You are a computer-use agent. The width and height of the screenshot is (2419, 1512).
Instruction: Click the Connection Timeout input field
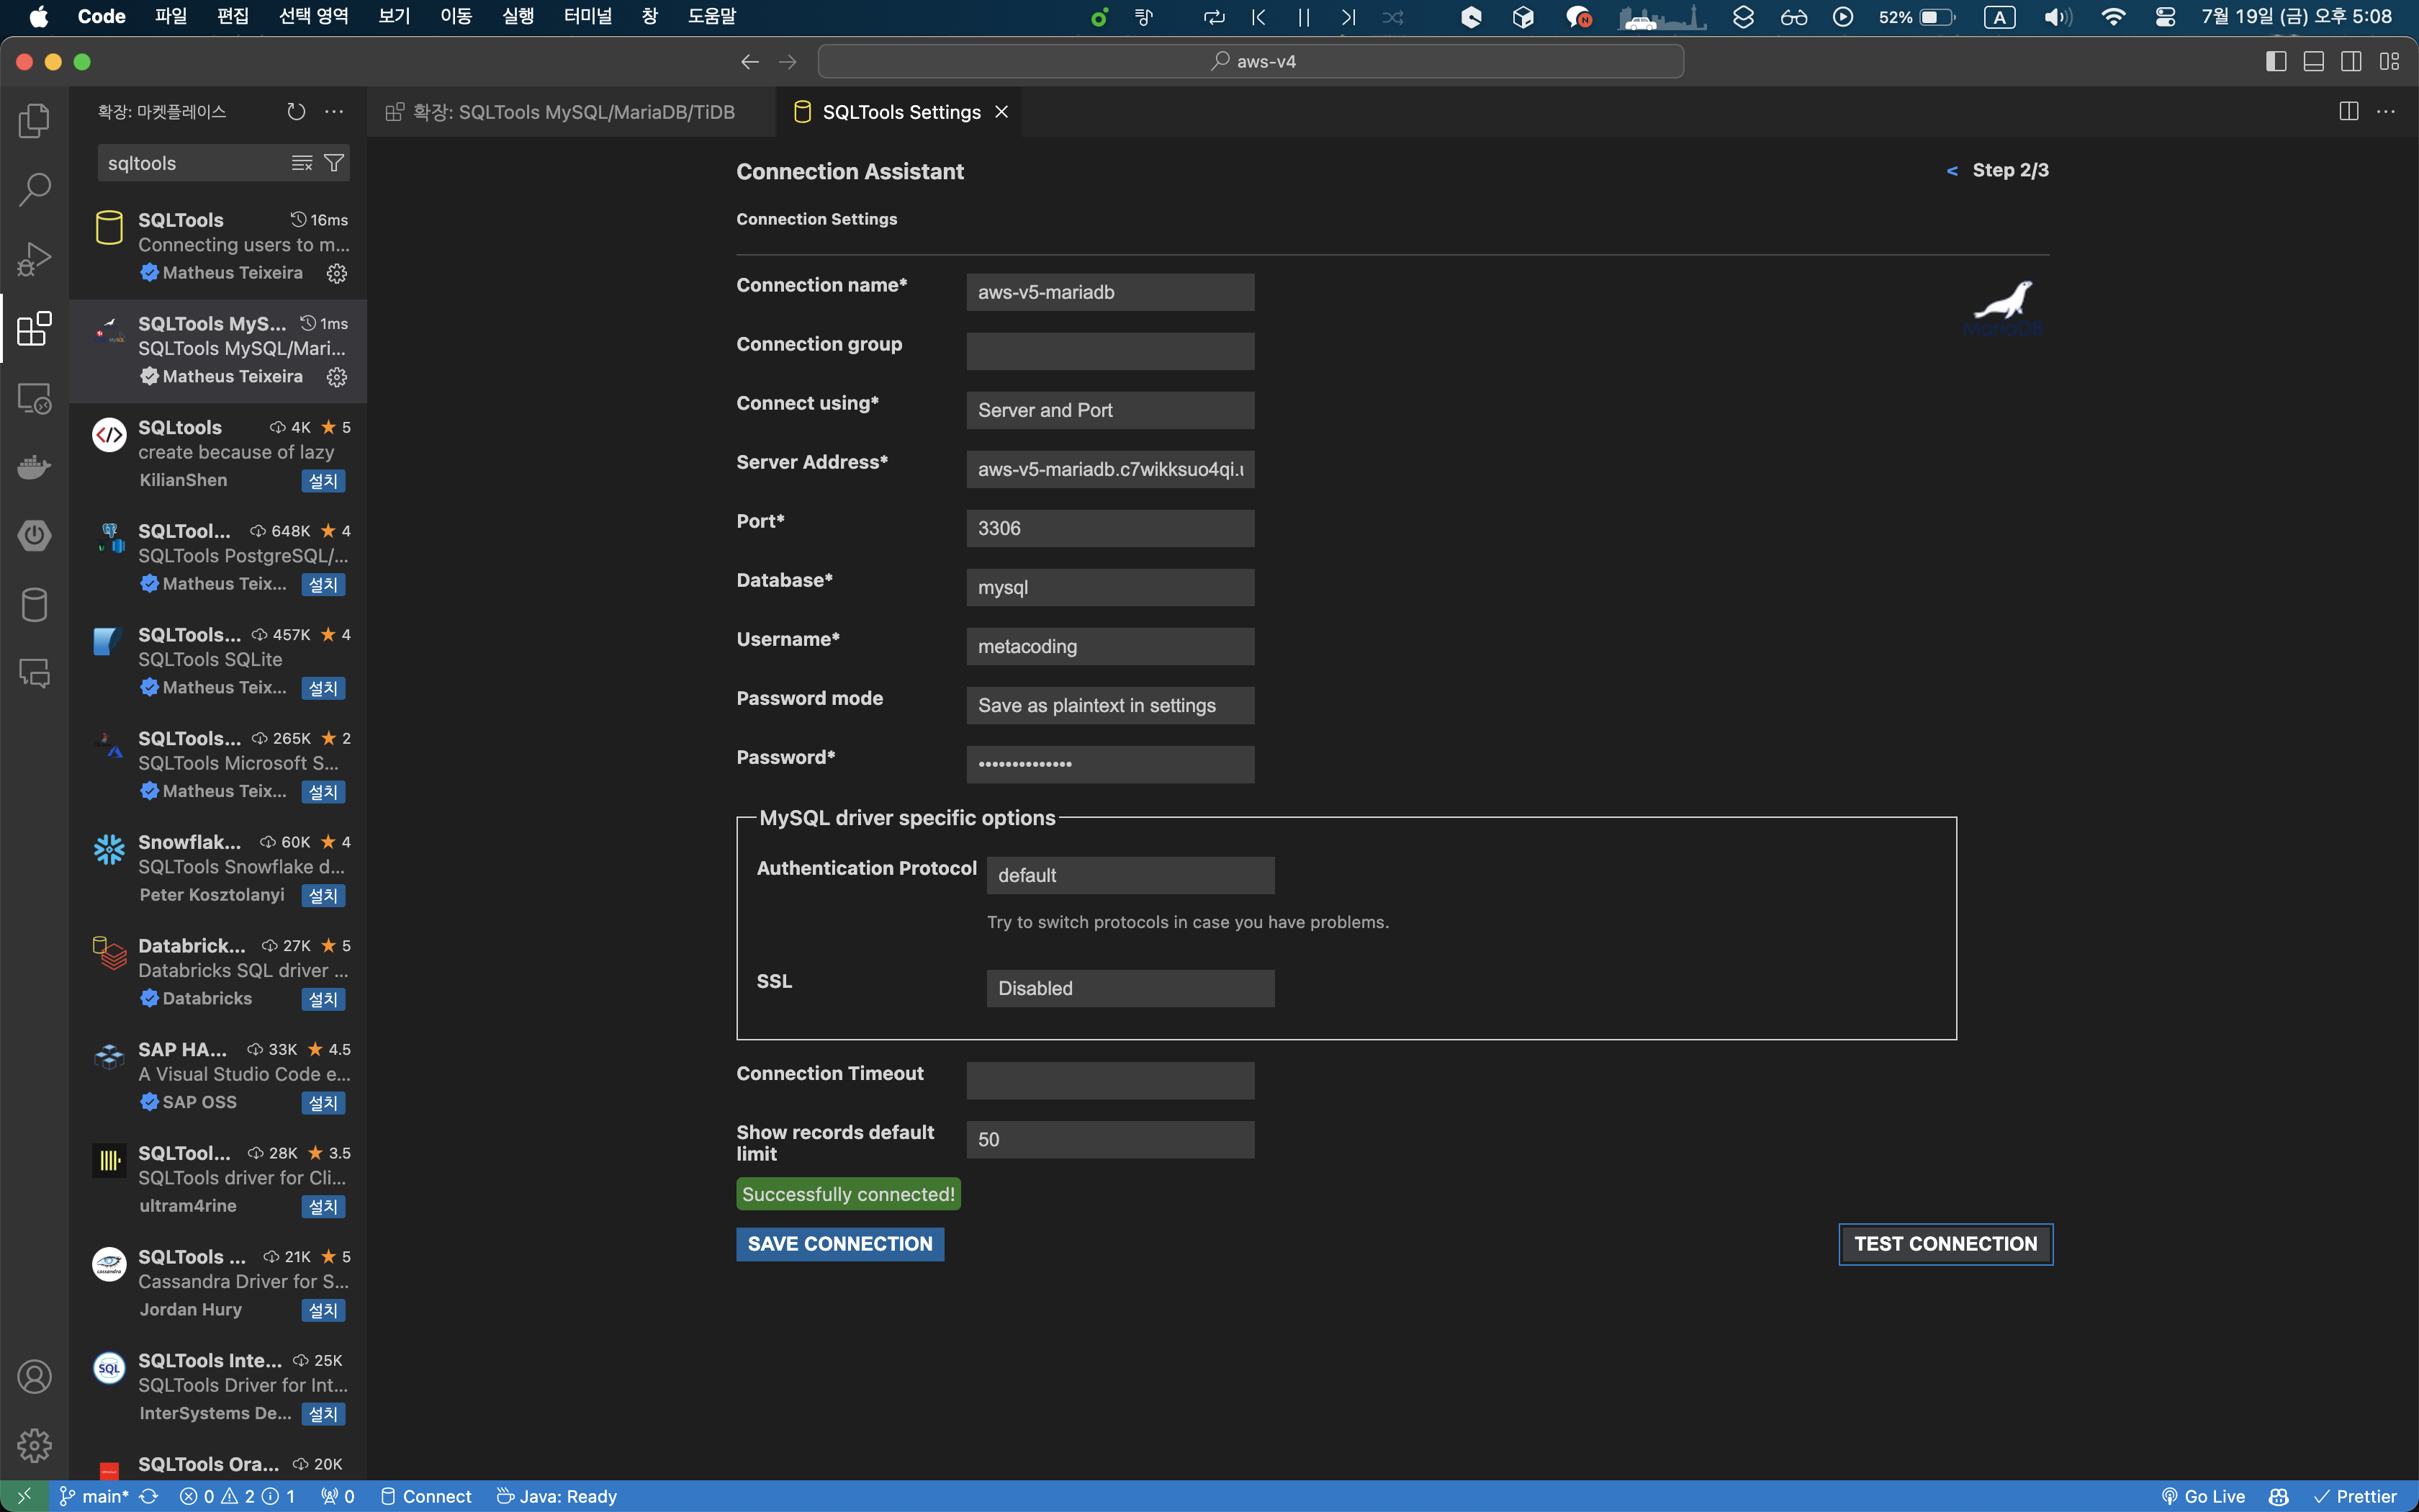click(x=1109, y=1080)
